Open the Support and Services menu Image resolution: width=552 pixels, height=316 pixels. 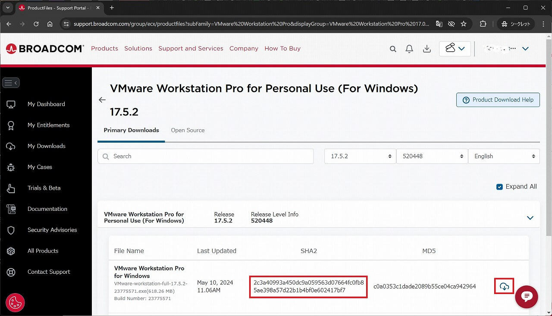[x=191, y=49]
